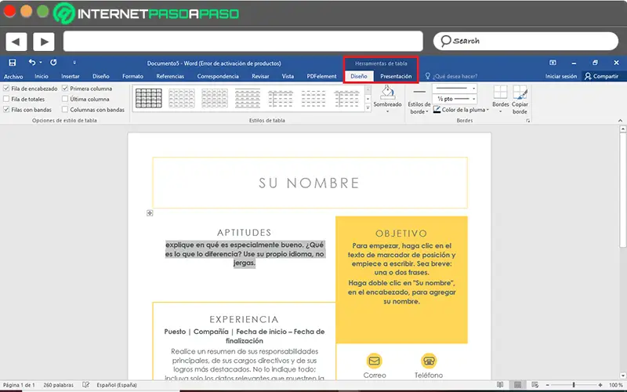
Task: Toggle the Fila de encabezado checkbox
Action: tap(6, 89)
